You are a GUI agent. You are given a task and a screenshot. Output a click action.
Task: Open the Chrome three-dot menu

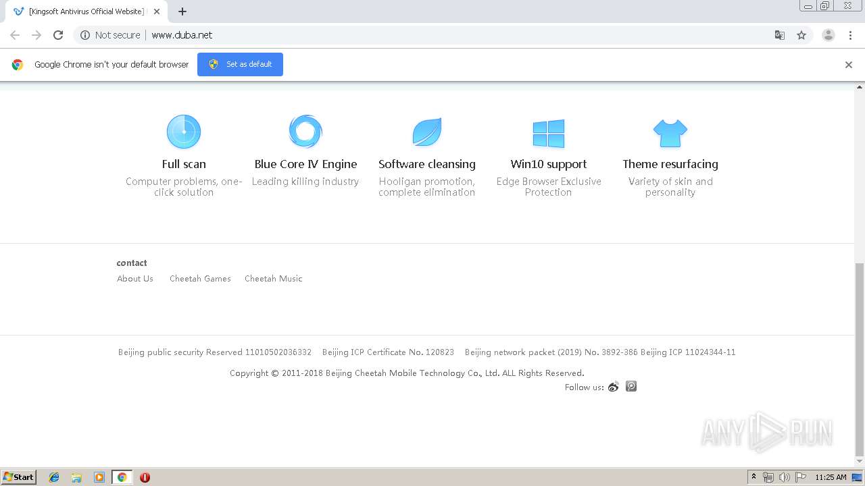point(850,35)
